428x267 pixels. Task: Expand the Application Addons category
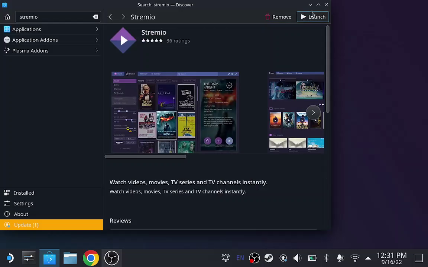(97, 40)
